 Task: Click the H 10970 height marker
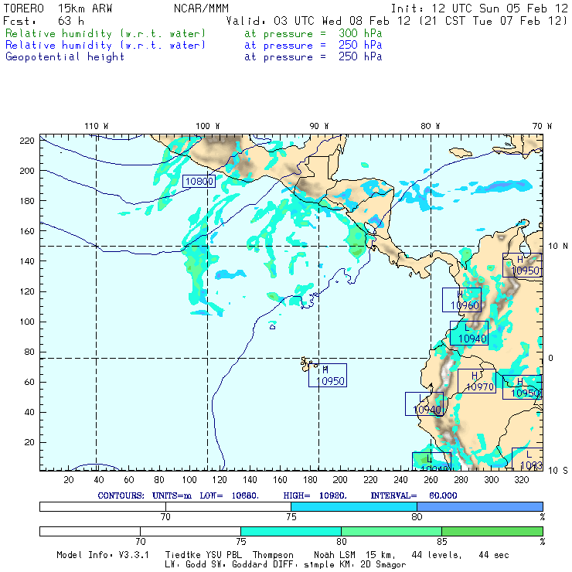tap(476, 381)
